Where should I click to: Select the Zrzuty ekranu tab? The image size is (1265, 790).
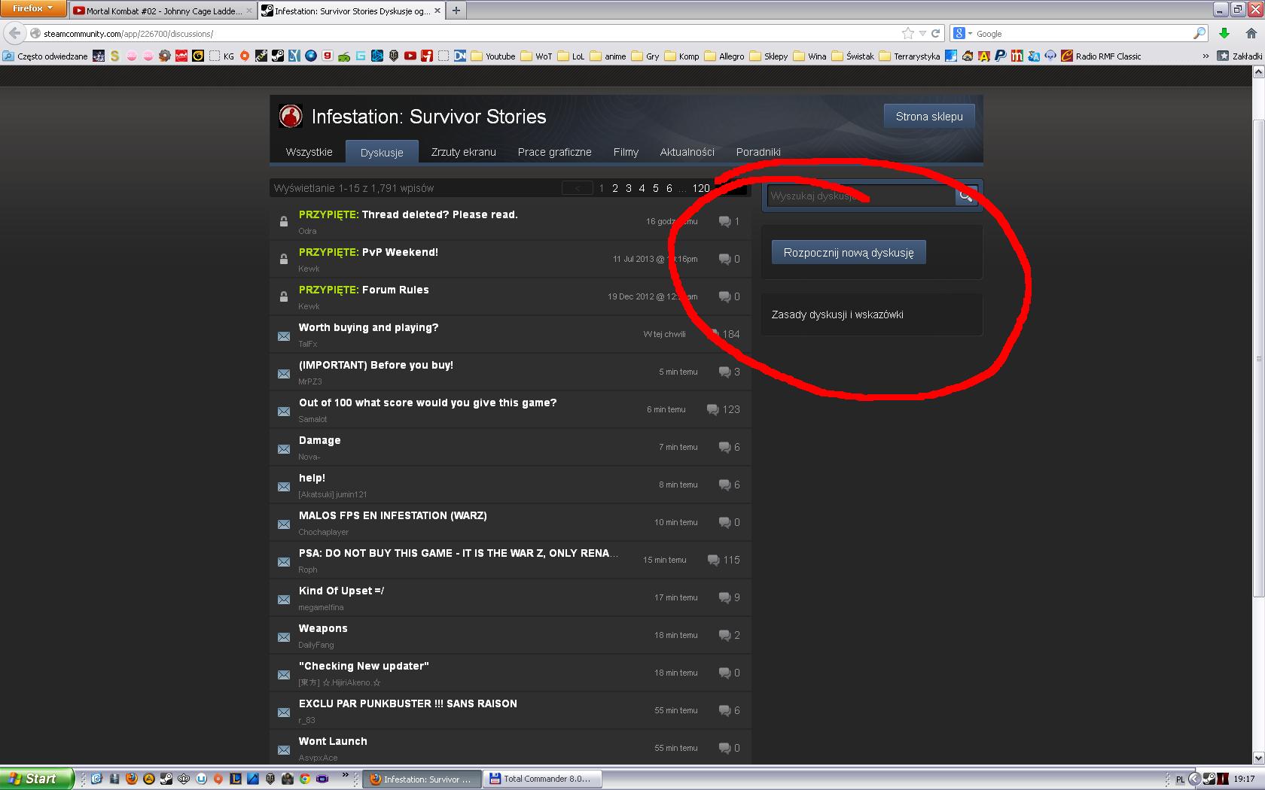click(x=463, y=152)
